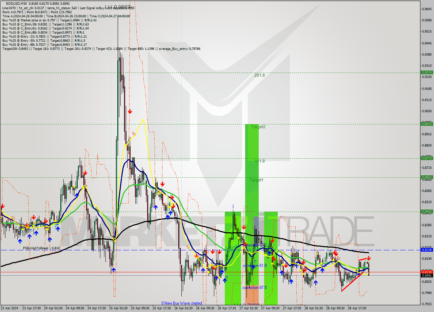The height and width of the screenshot is (312, 434).
Task: Click the '26 Apr 17:30' time axis label
Action: (227, 308)
